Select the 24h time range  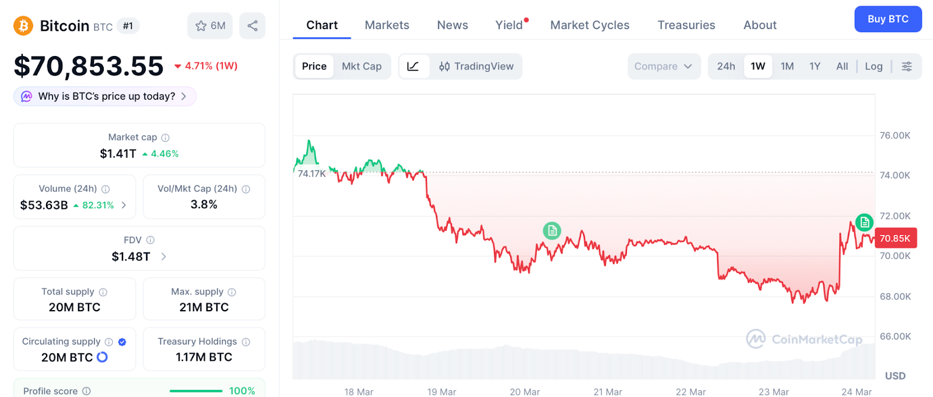(726, 66)
